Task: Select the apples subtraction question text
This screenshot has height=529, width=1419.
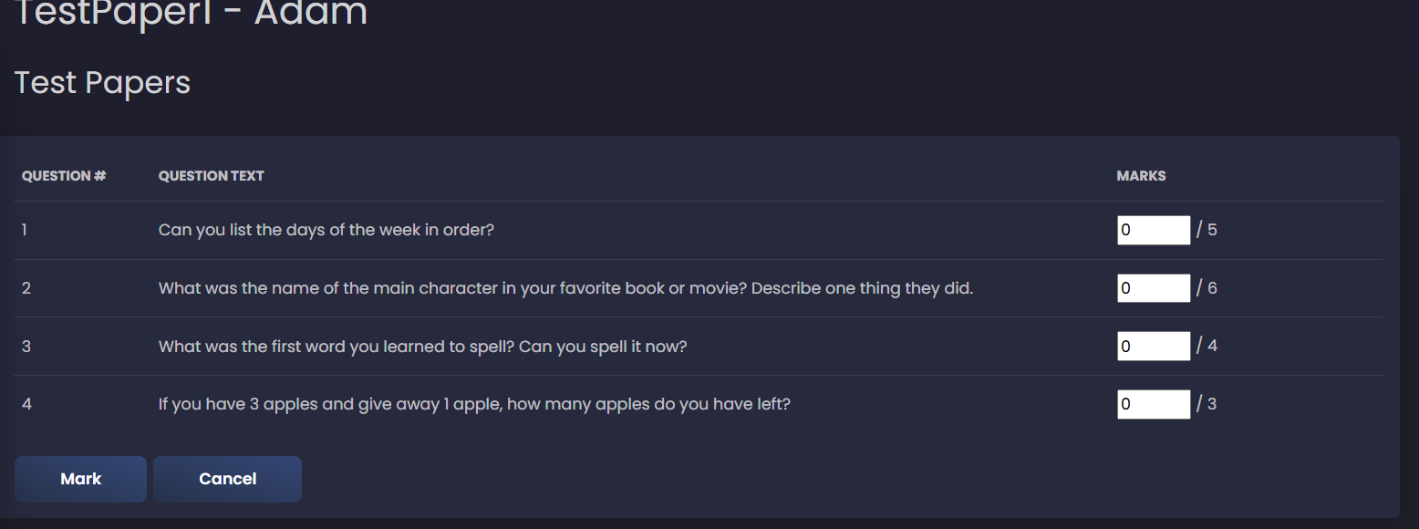Action: click(x=474, y=404)
